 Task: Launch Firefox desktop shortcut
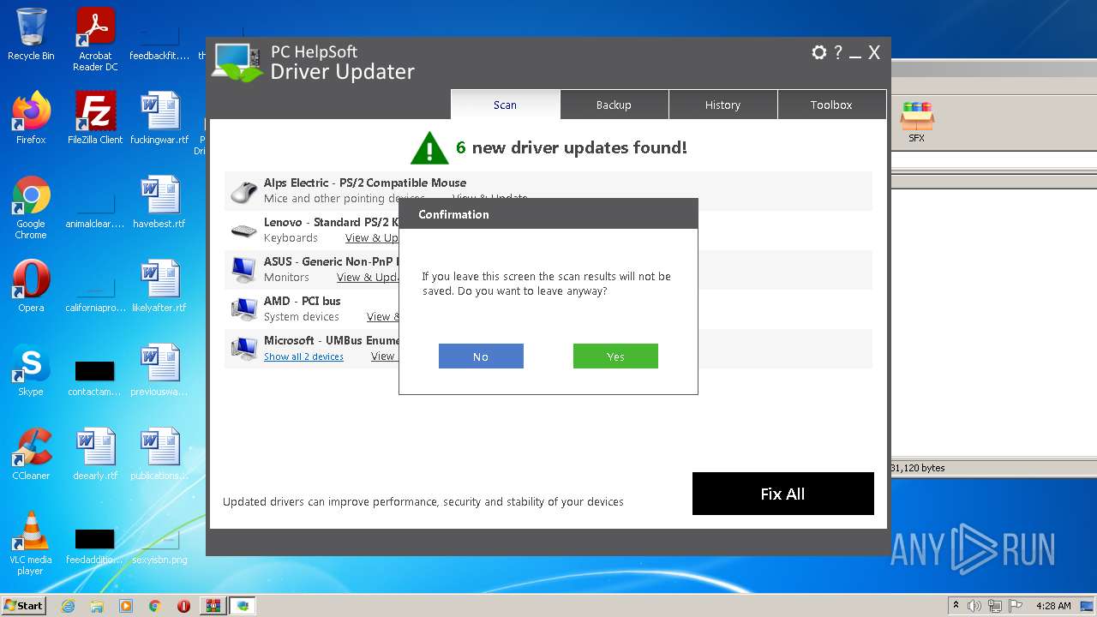pyautogui.click(x=31, y=118)
